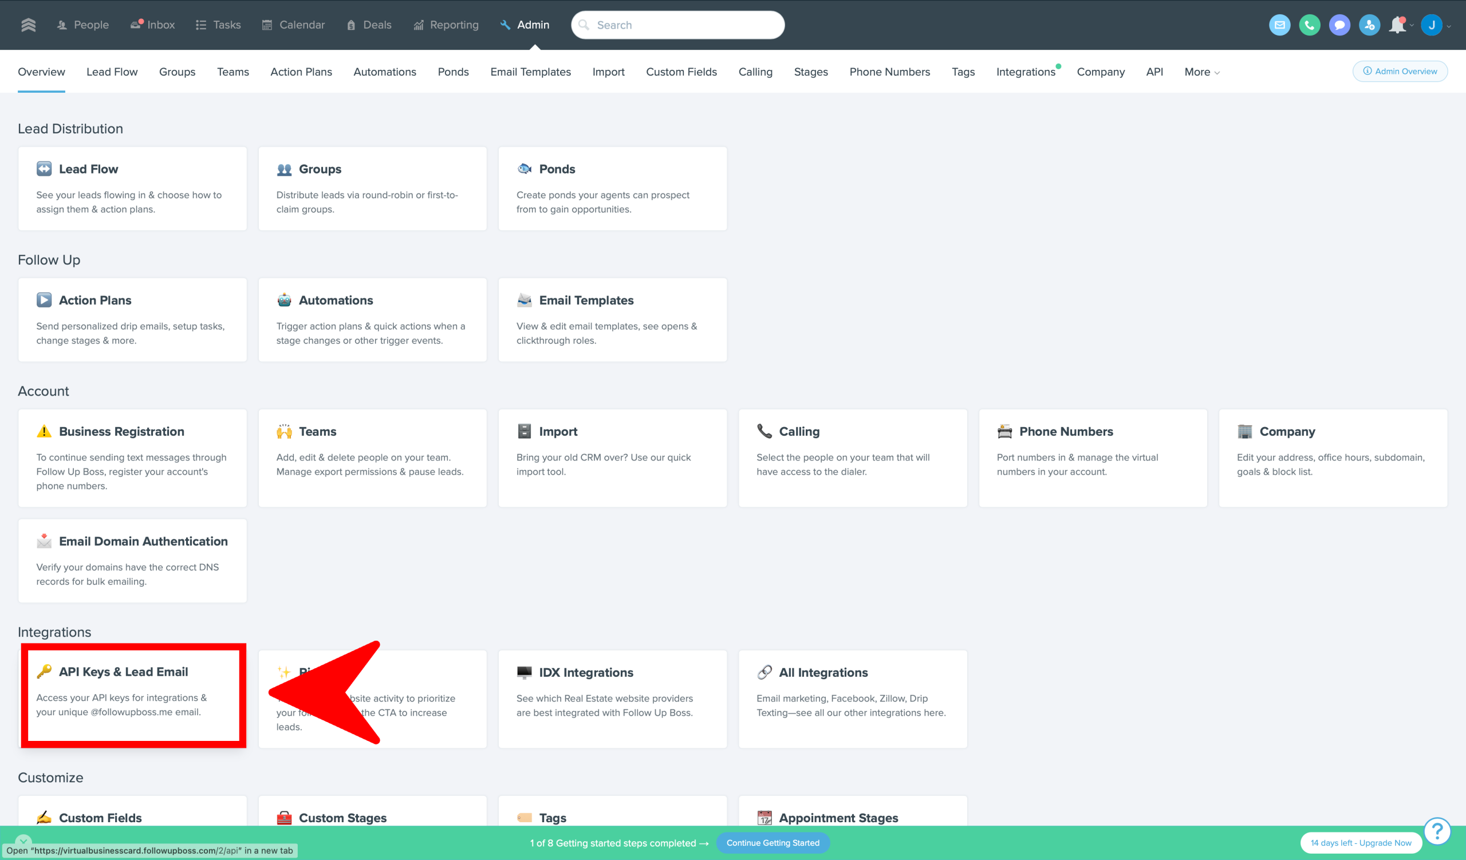Viewport: 1466px width, 860px height.
Task: Switch to the Email Templates tab
Action: click(x=530, y=72)
